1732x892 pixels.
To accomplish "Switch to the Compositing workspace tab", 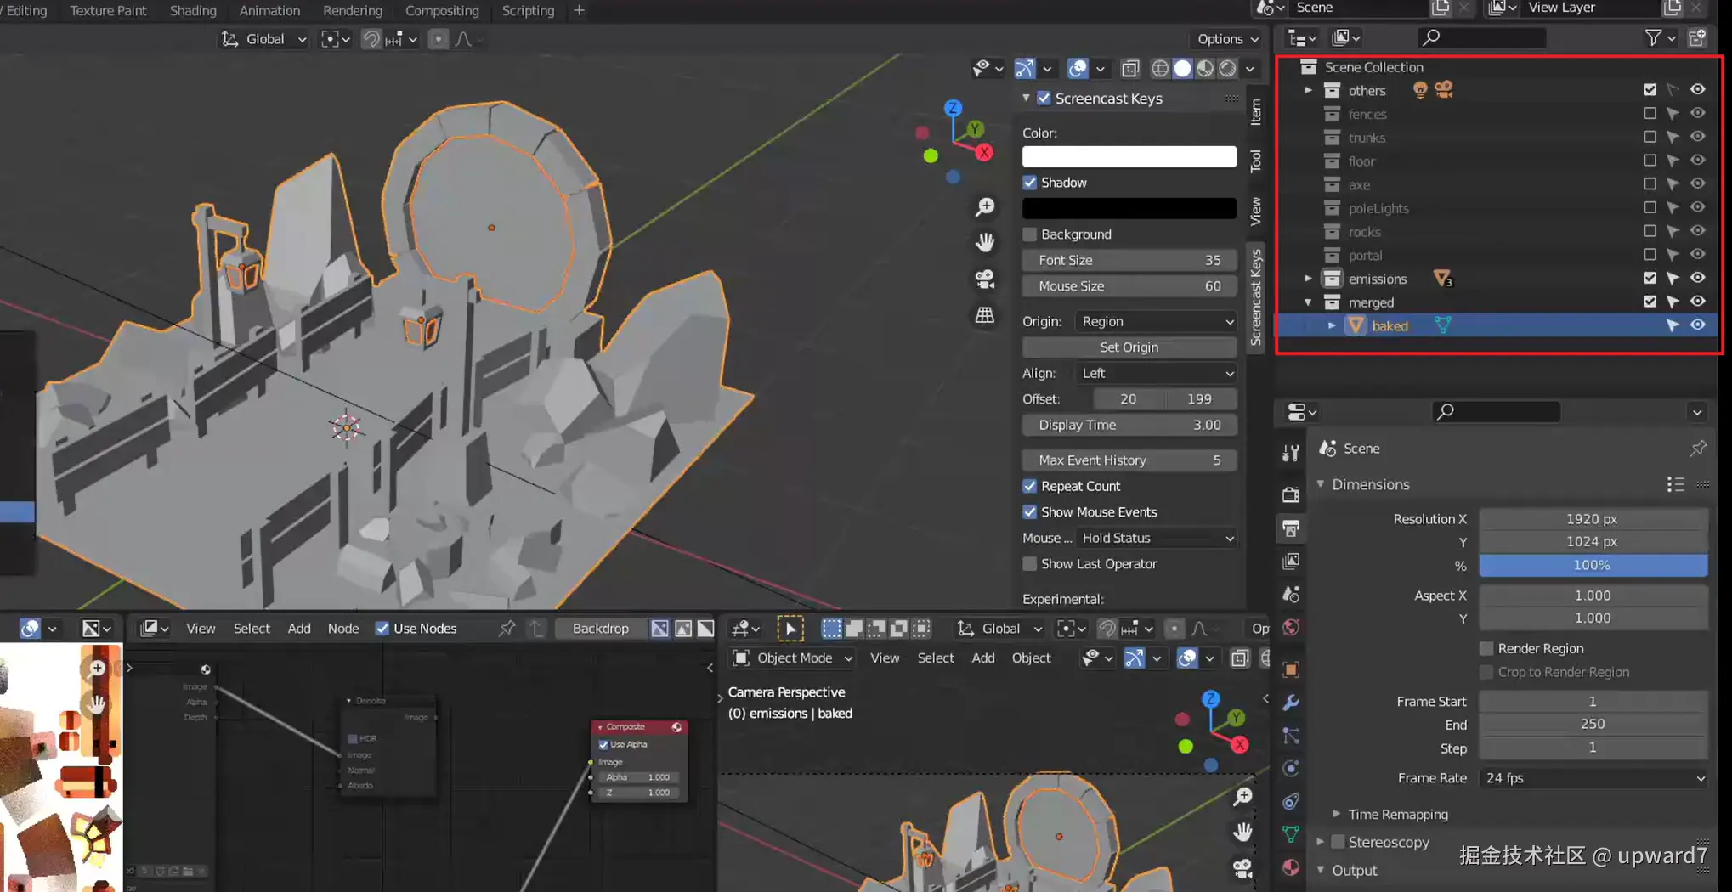I will (x=442, y=10).
